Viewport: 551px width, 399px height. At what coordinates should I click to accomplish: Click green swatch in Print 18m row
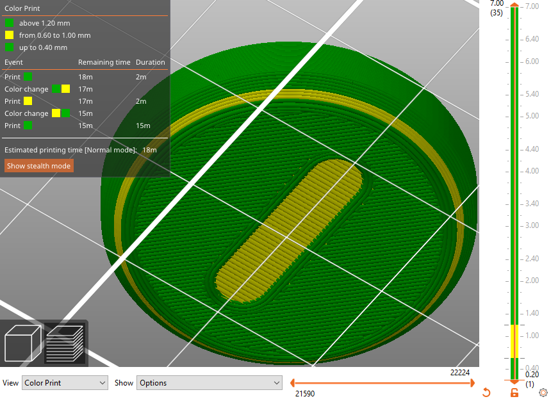(x=28, y=77)
